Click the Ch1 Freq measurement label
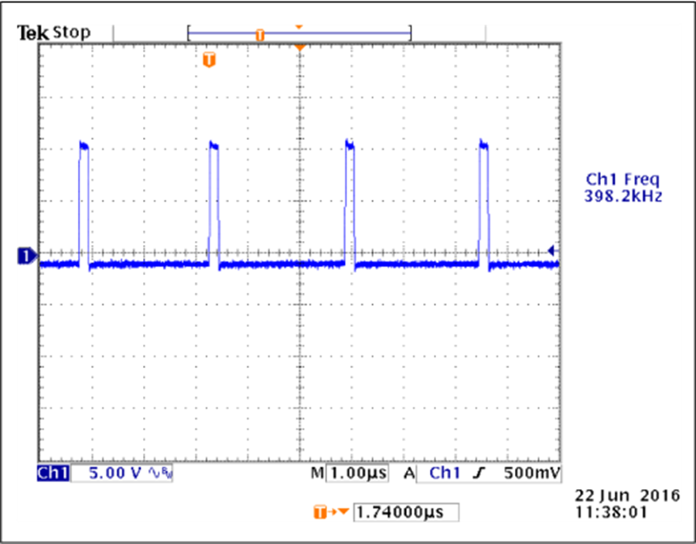 (x=623, y=179)
